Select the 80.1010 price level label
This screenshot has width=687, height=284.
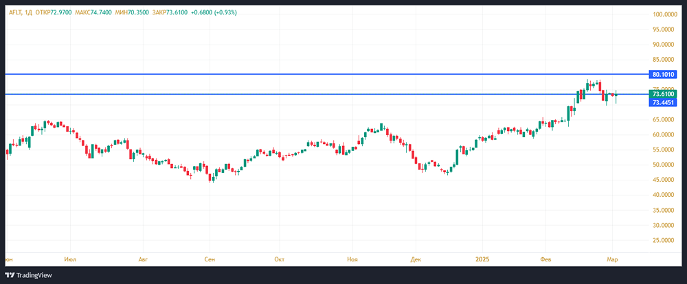click(664, 74)
